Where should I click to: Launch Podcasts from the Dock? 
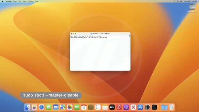pyautogui.click(x=126, y=107)
